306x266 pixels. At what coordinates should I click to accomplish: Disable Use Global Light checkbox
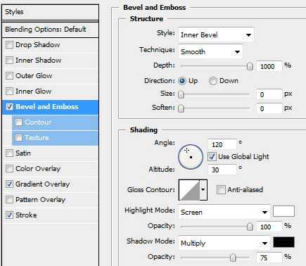(212, 156)
